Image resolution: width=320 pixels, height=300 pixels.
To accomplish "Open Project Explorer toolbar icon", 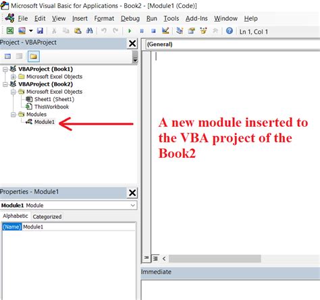I will click(x=180, y=30).
